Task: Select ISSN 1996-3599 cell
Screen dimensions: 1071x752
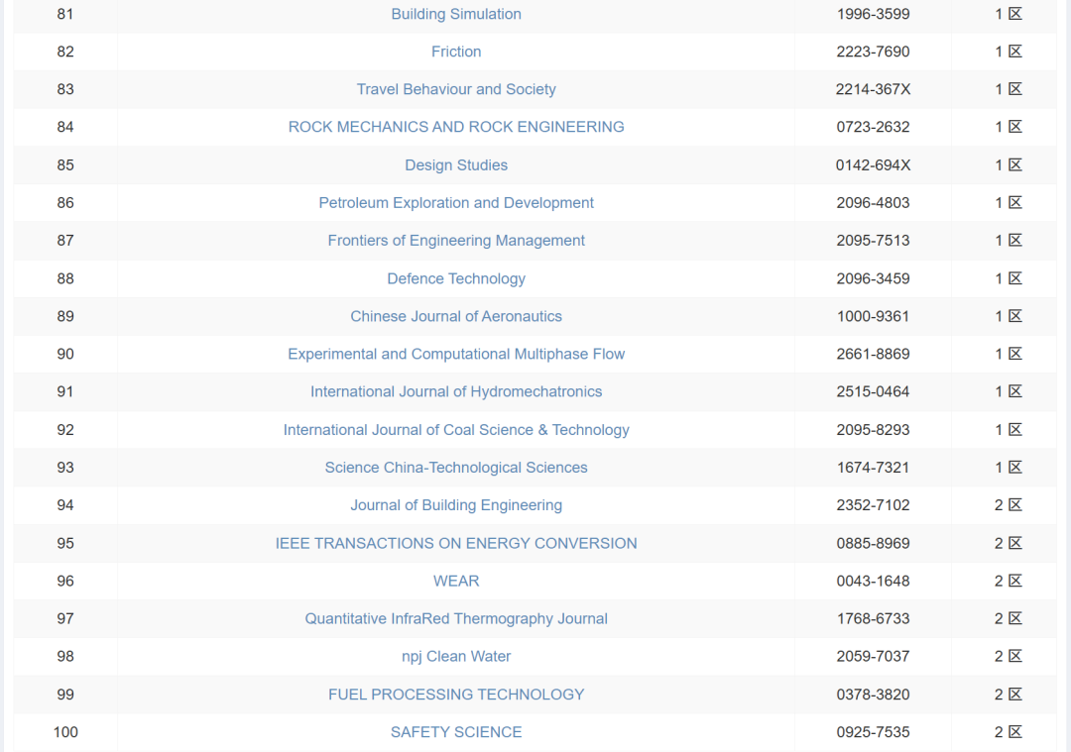Action: [x=873, y=14]
